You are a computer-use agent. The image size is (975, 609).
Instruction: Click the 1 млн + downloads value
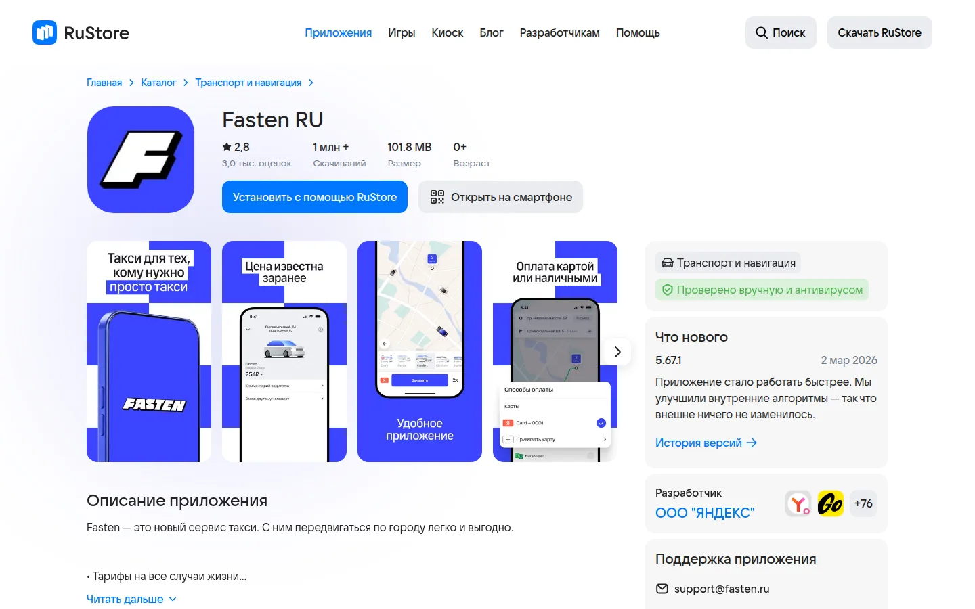tap(330, 147)
